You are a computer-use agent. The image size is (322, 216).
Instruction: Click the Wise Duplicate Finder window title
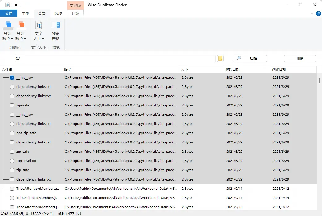coord(107,5)
